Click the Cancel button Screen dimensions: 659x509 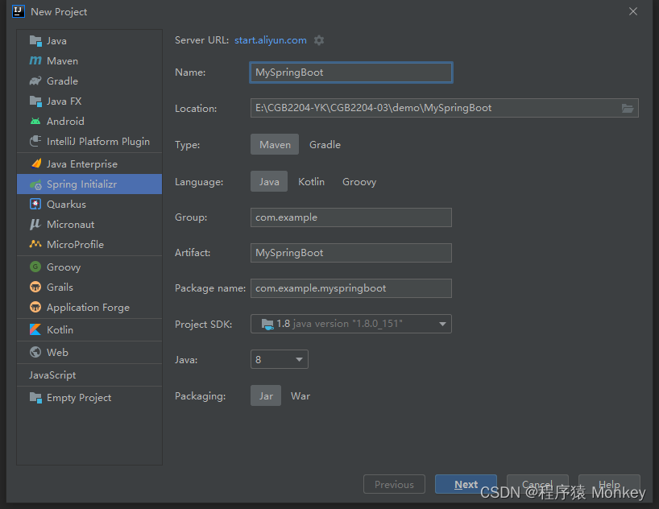click(x=537, y=484)
